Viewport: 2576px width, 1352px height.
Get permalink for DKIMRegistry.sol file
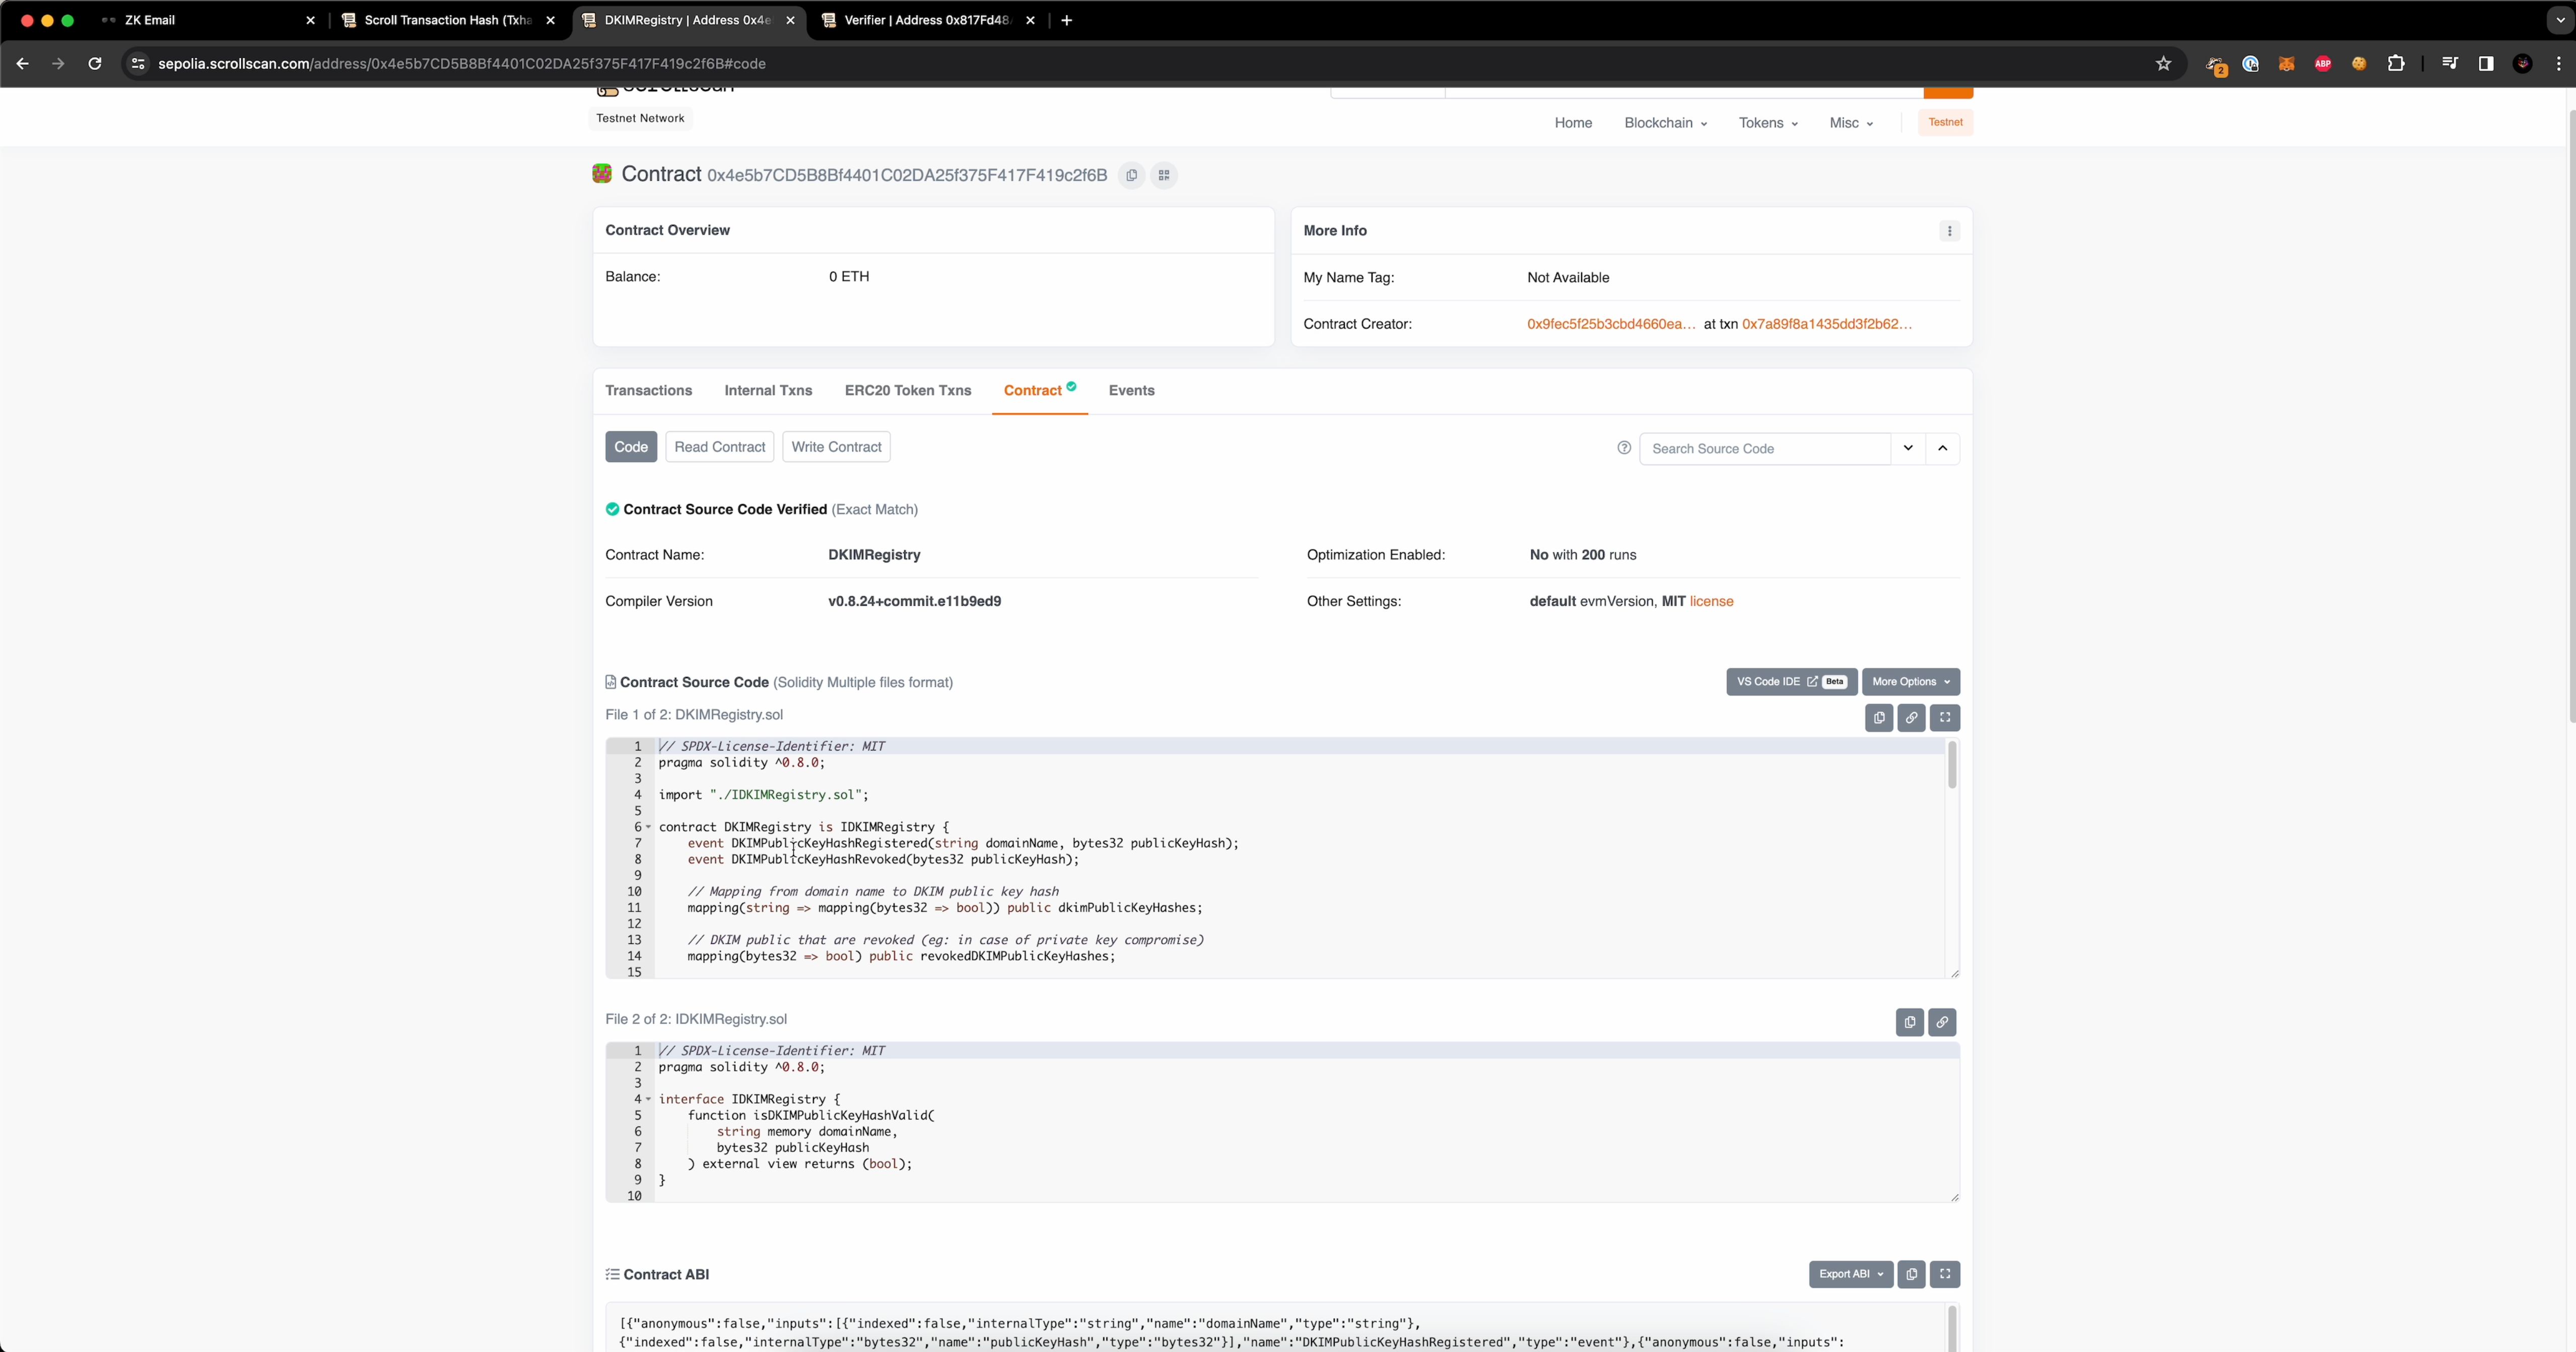[1911, 717]
